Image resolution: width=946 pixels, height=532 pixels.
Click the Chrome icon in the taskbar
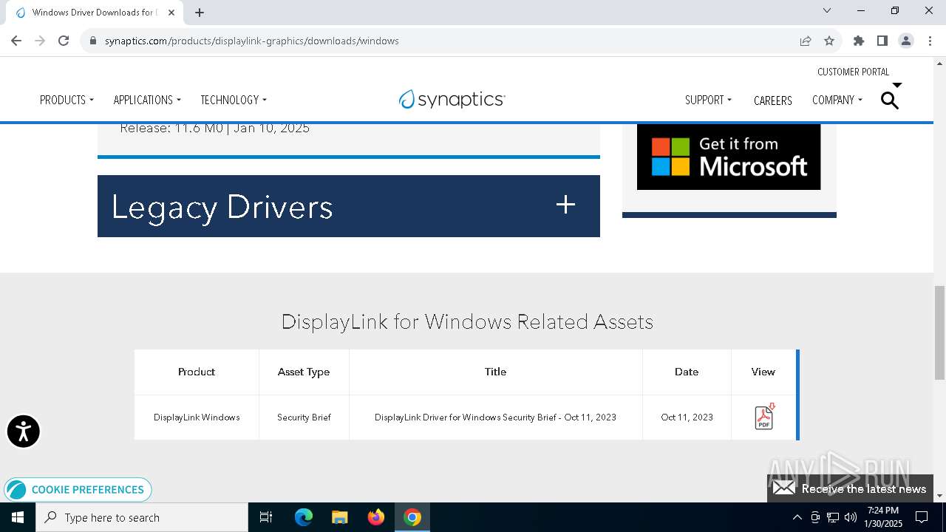tap(412, 517)
